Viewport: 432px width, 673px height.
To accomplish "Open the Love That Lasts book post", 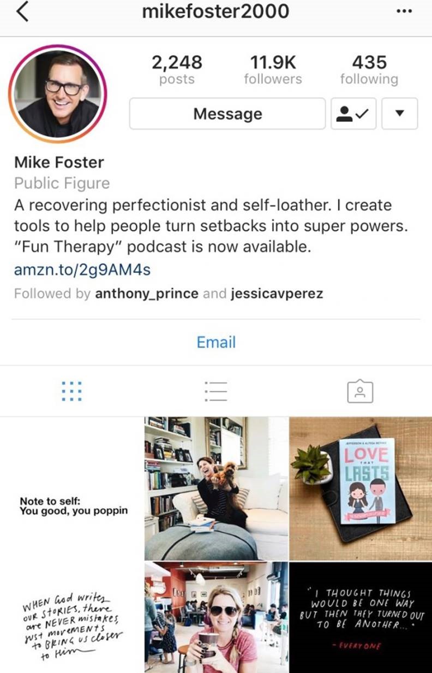I will tap(361, 489).
